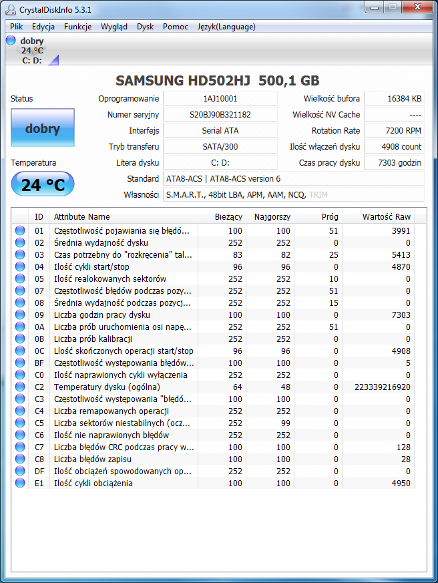Viewport: 438px width, 583px height.
Task: Open the Edycja menu
Action: pos(43,27)
